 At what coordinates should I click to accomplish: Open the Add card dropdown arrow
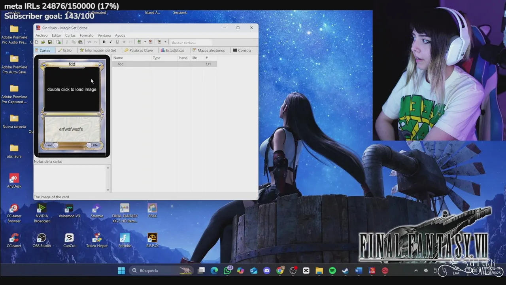[x=145, y=42]
